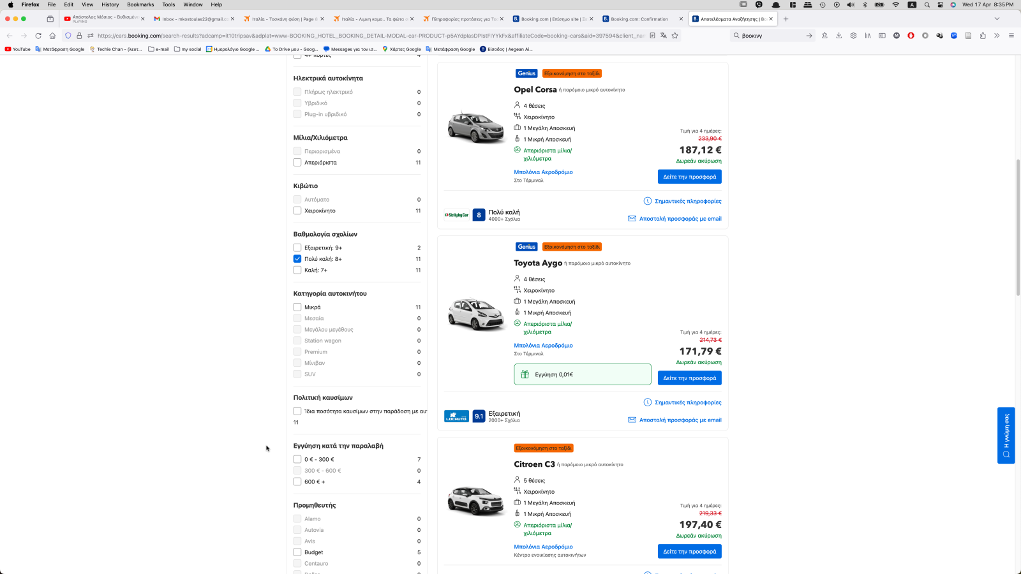The width and height of the screenshot is (1021, 574).
Task: View the Toyota Aygo offer button
Action: tap(689, 378)
